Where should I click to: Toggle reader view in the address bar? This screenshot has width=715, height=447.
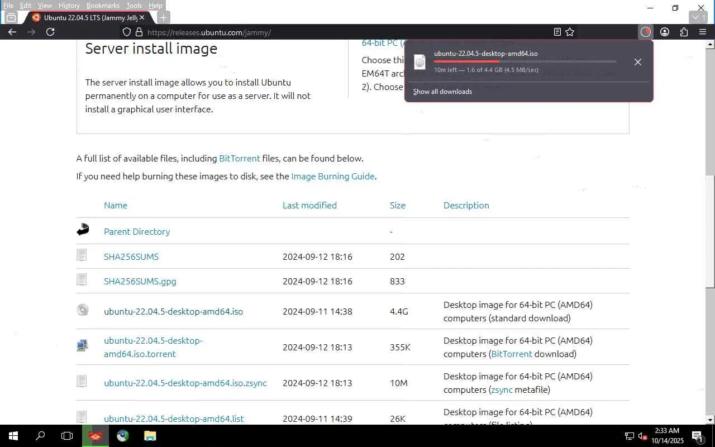pyautogui.click(x=557, y=32)
